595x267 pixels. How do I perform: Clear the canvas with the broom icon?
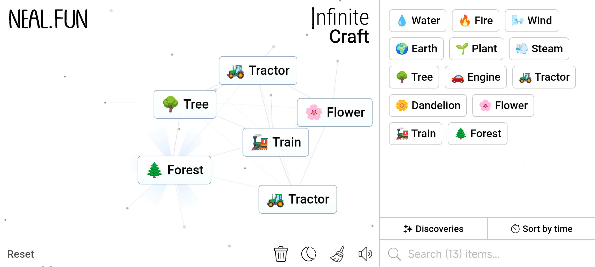[x=337, y=254]
